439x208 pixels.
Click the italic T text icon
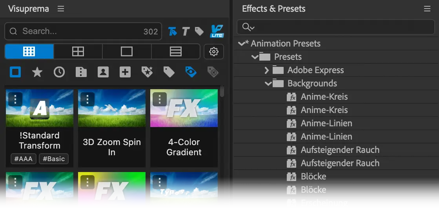click(x=186, y=31)
